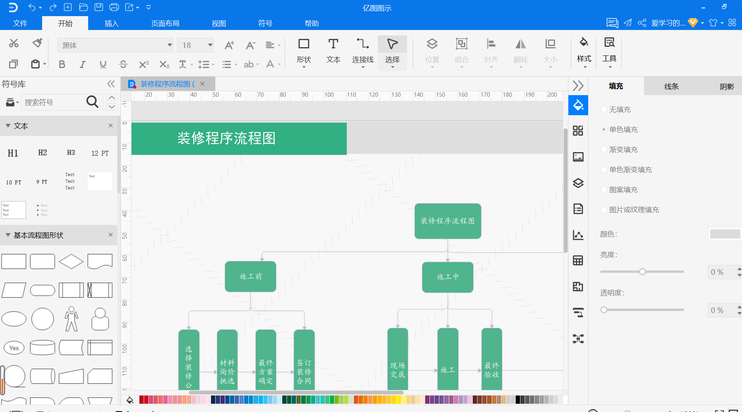Close the 装修程序流程图 document tab
The width and height of the screenshot is (742, 412).
(x=202, y=83)
